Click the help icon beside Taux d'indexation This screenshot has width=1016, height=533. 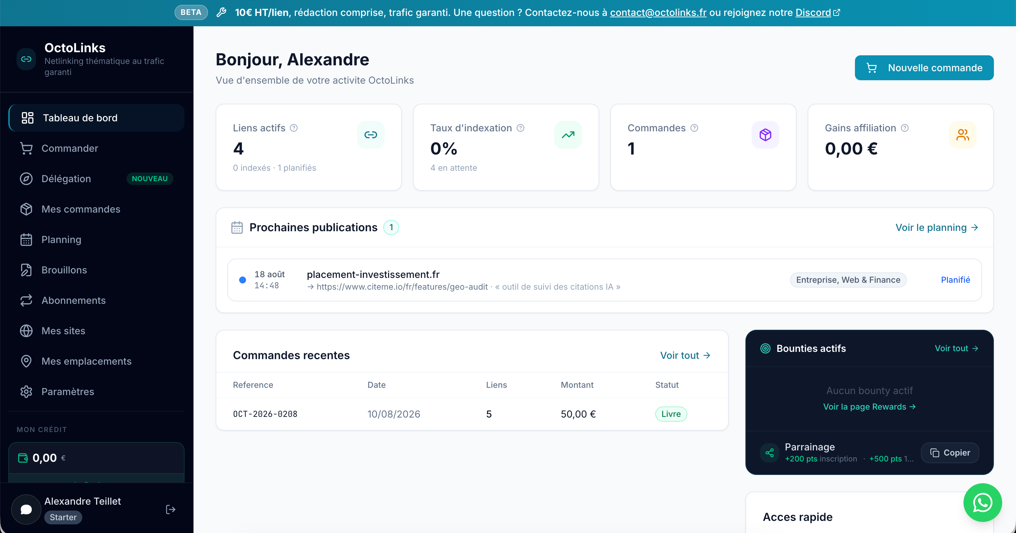pos(520,128)
